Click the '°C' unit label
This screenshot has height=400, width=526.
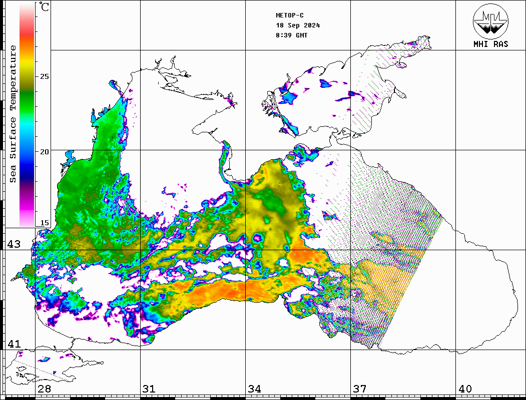(44, 6)
